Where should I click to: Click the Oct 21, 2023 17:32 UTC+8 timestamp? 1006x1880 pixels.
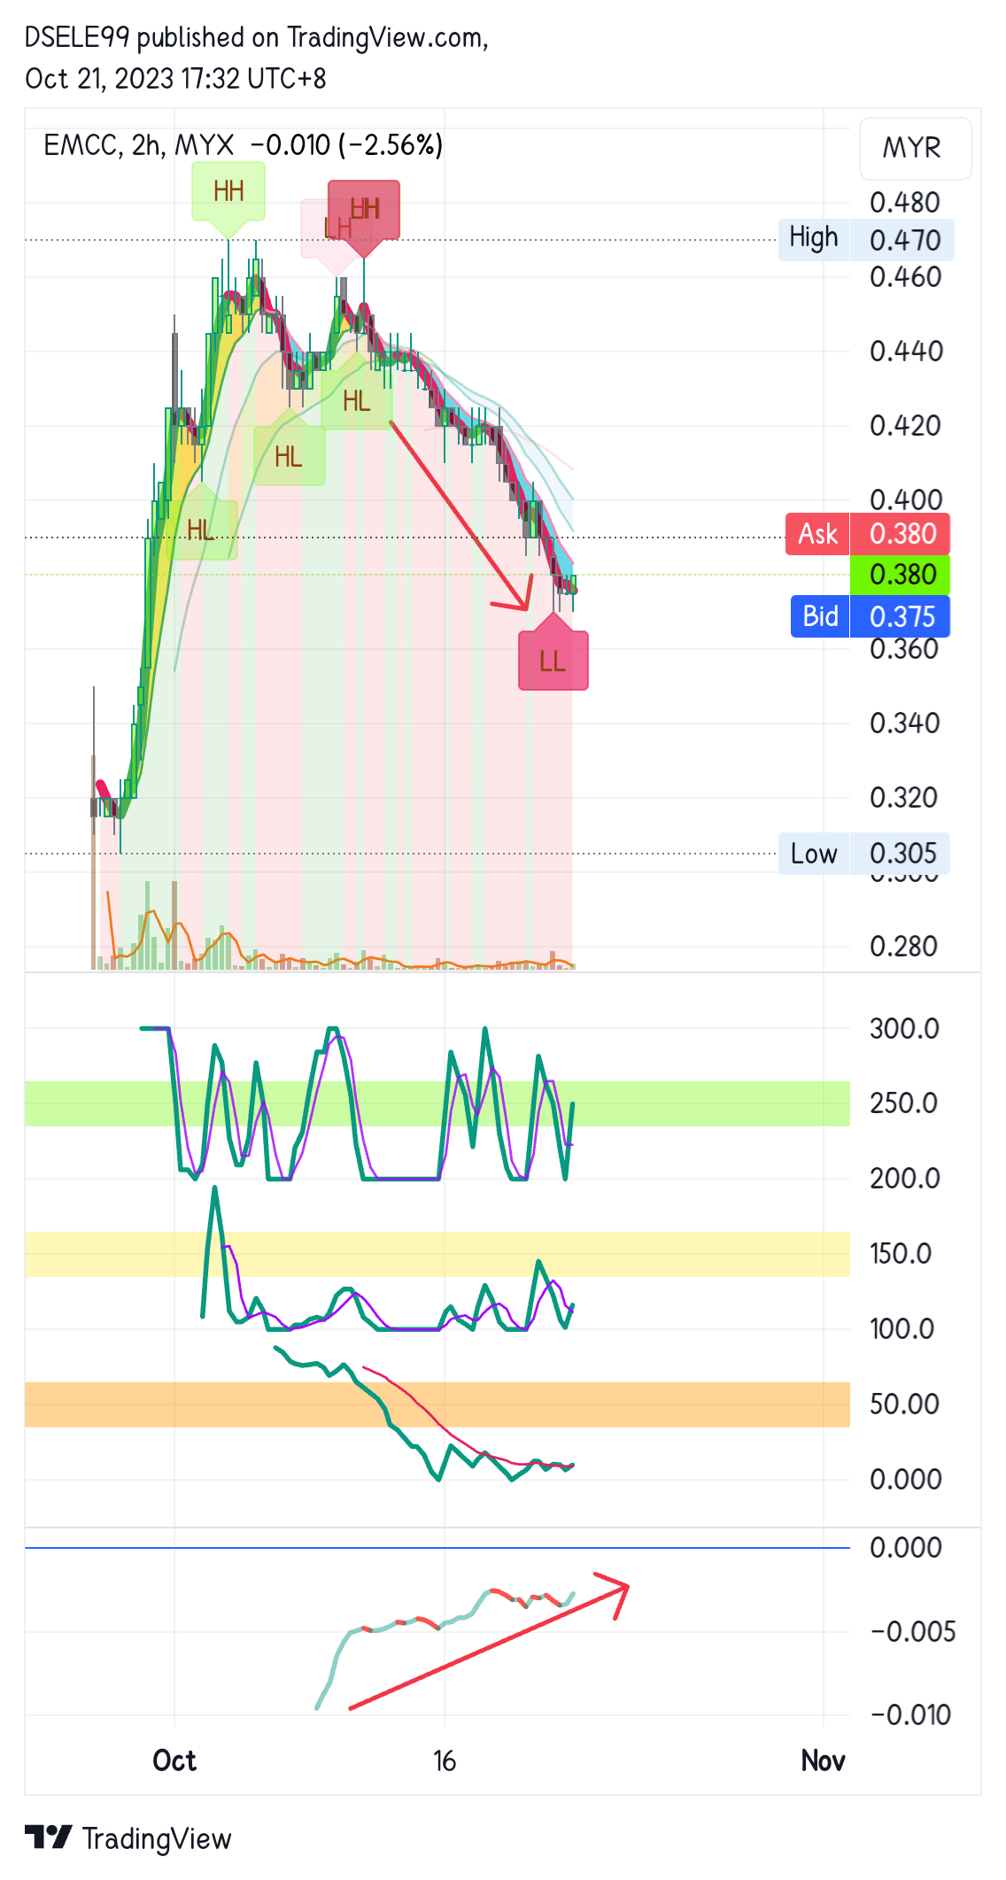175,79
